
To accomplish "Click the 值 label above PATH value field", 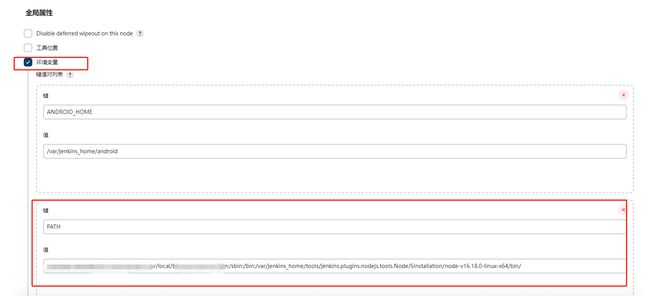I will tap(46, 250).
